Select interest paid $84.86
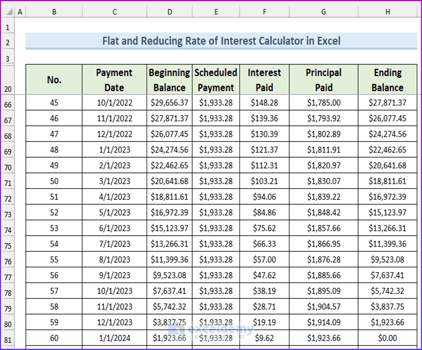The width and height of the screenshot is (422, 350). click(x=265, y=212)
